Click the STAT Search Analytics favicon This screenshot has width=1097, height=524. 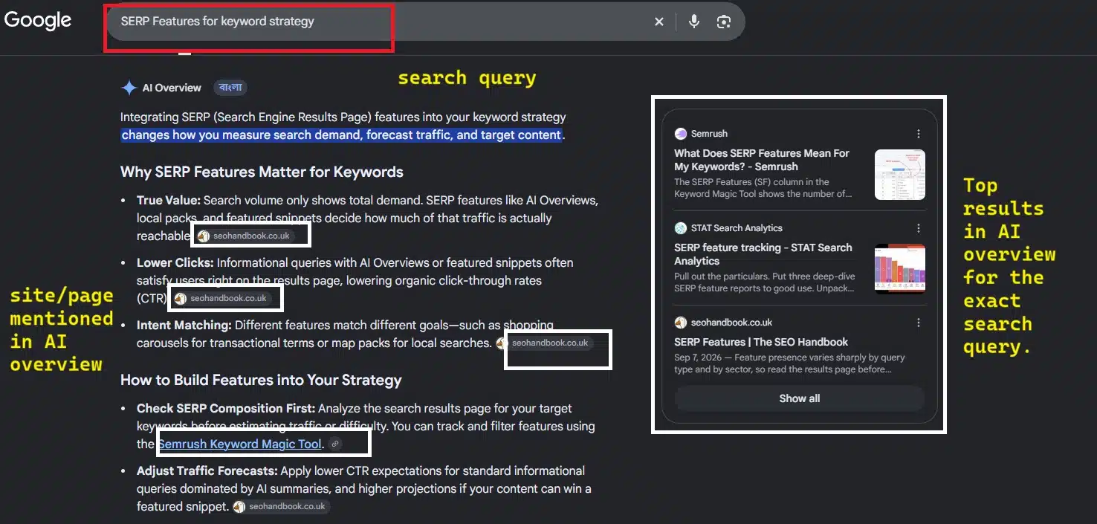(x=681, y=228)
